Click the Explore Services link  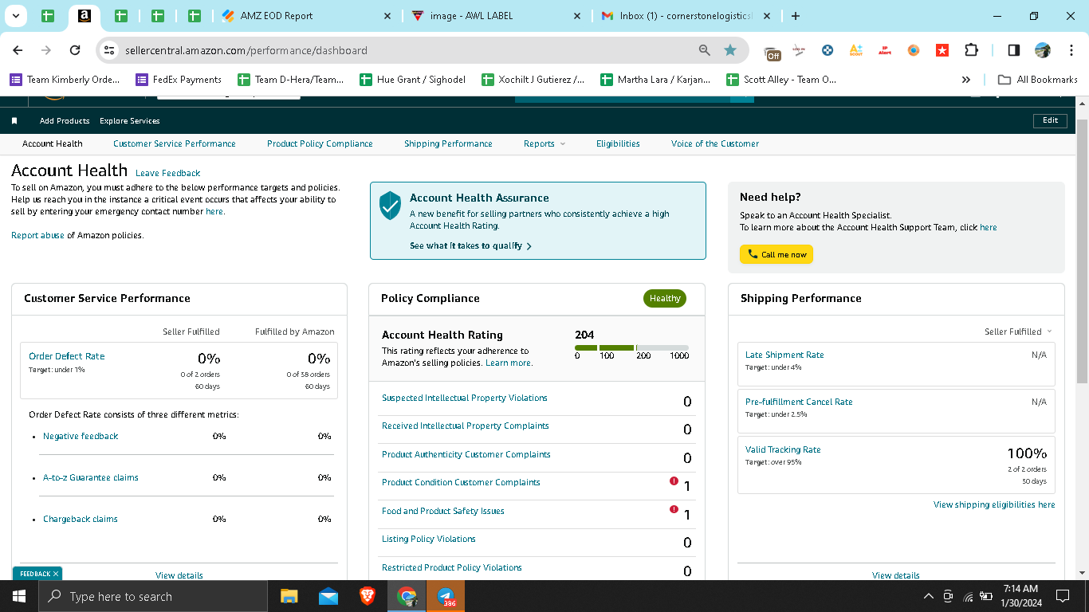[x=130, y=121]
